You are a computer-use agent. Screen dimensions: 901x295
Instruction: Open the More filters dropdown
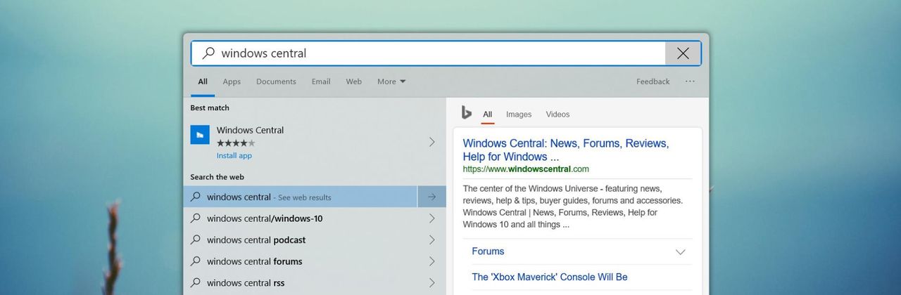(x=391, y=81)
